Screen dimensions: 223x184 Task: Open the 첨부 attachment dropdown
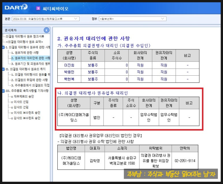[132, 19]
